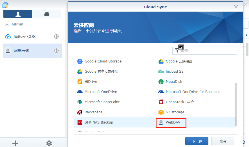Click the hicloud S3 cloud icon
This screenshot has width=249, height=147.
[x=161, y=72]
